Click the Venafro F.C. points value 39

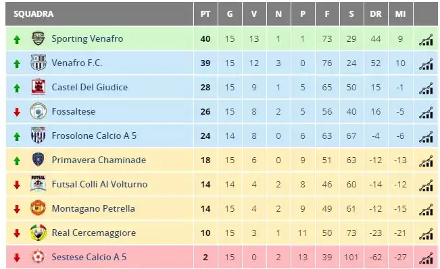[x=205, y=63]
